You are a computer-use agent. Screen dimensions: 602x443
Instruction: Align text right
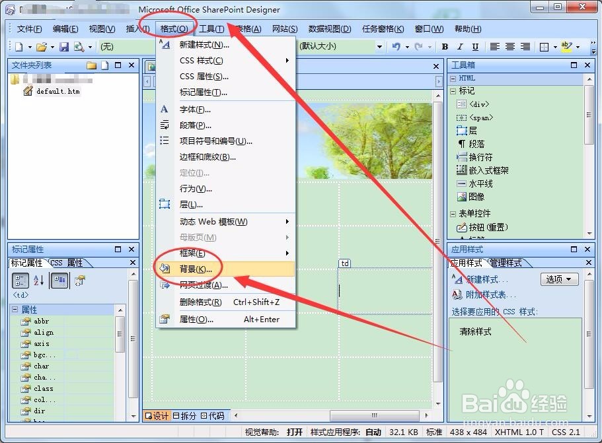point(525,47)
